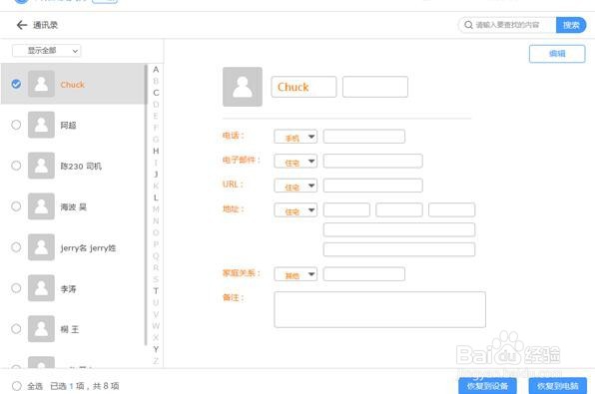Toggle the 全选 select-all circle

click(x=16, y=386)
